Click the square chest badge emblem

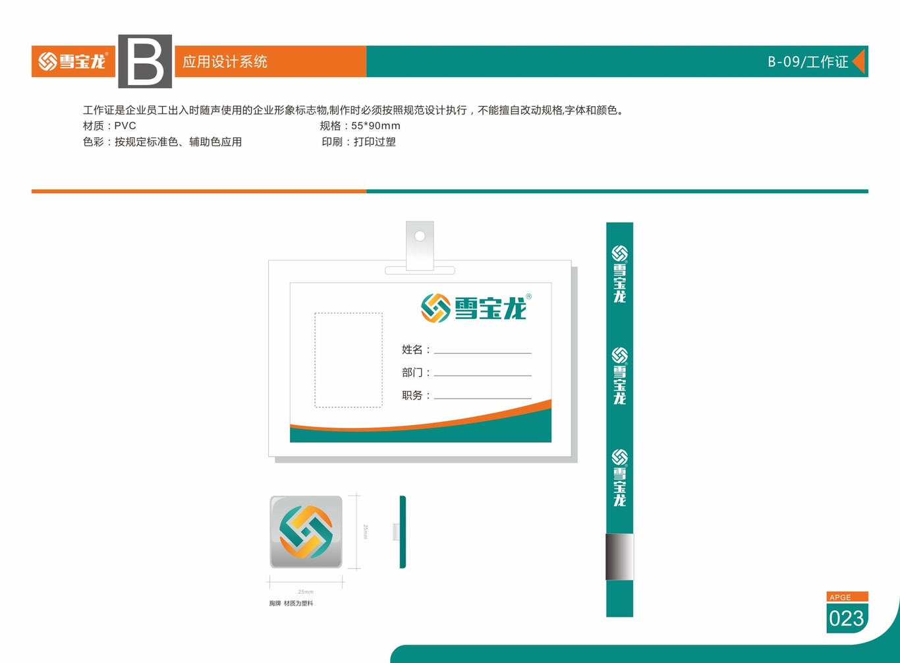coord(306,532)
